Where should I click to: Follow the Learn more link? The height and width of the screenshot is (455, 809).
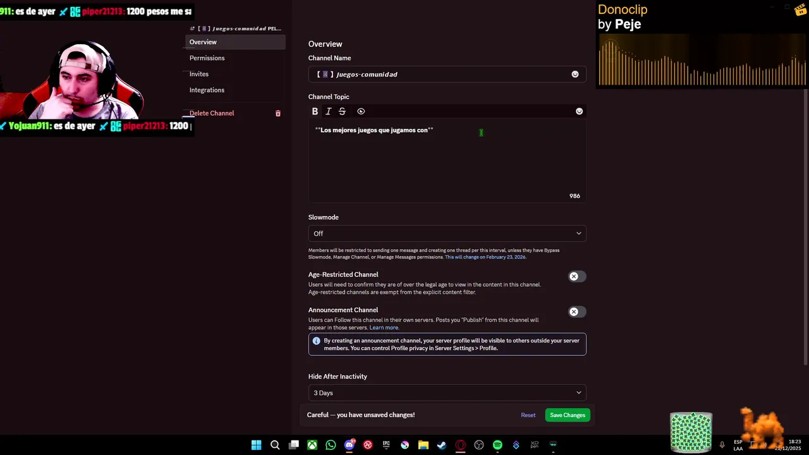384,327
